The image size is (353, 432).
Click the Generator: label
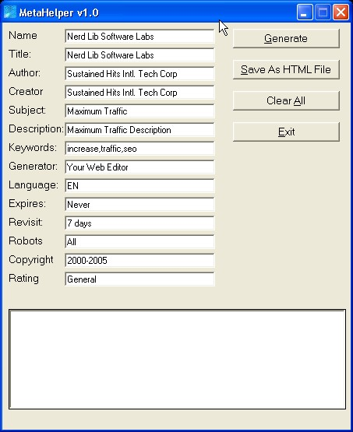[33, 166]
